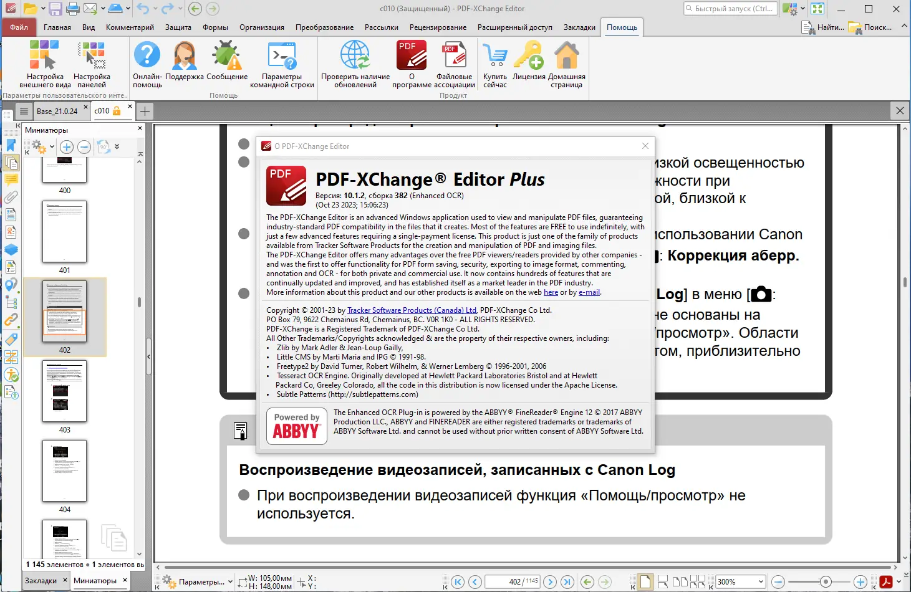Open the Bookmarks pane icon in left sidebar
The height and width of the screenshot is (592, 911).
point(11,145)
